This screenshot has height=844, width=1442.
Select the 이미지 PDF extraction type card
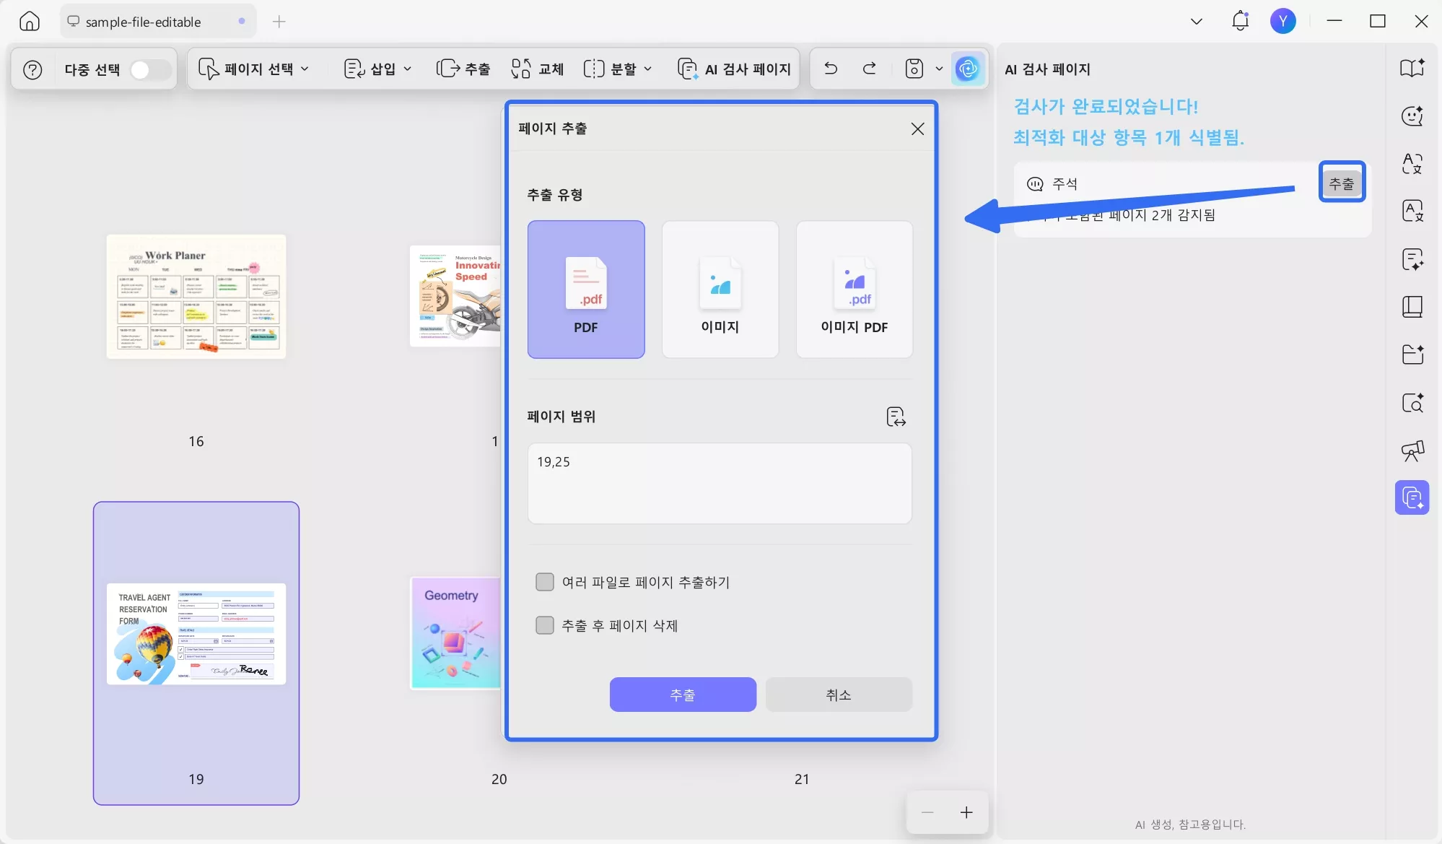tap(854, 289)
